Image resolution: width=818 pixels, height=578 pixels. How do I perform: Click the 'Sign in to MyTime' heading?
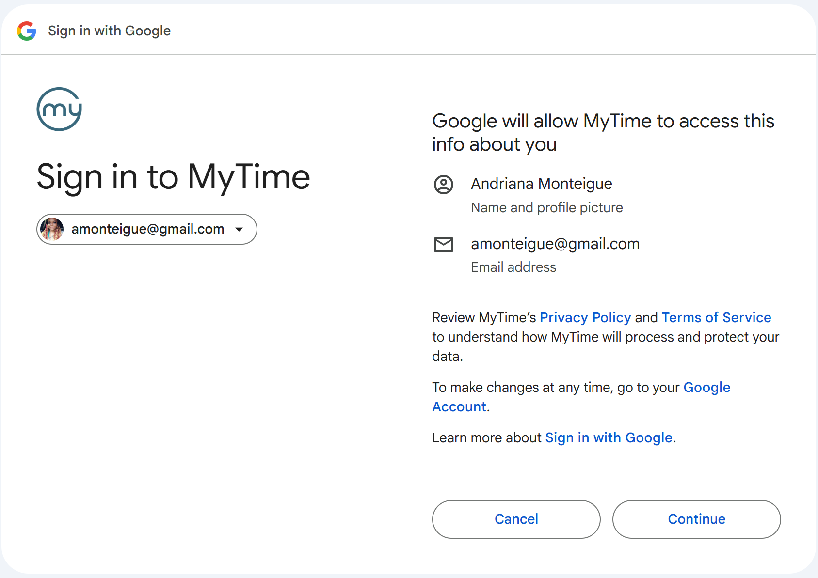coord(174,177)
